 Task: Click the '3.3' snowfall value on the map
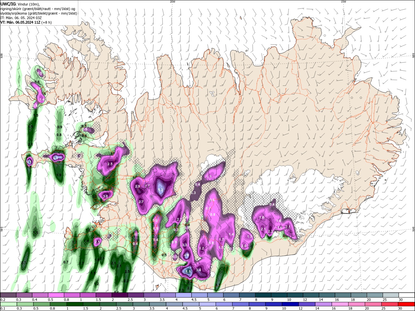point(184,245)
